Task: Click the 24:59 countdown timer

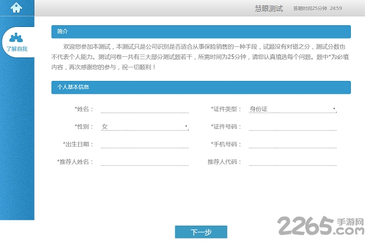Action: [x=336, y=9]
